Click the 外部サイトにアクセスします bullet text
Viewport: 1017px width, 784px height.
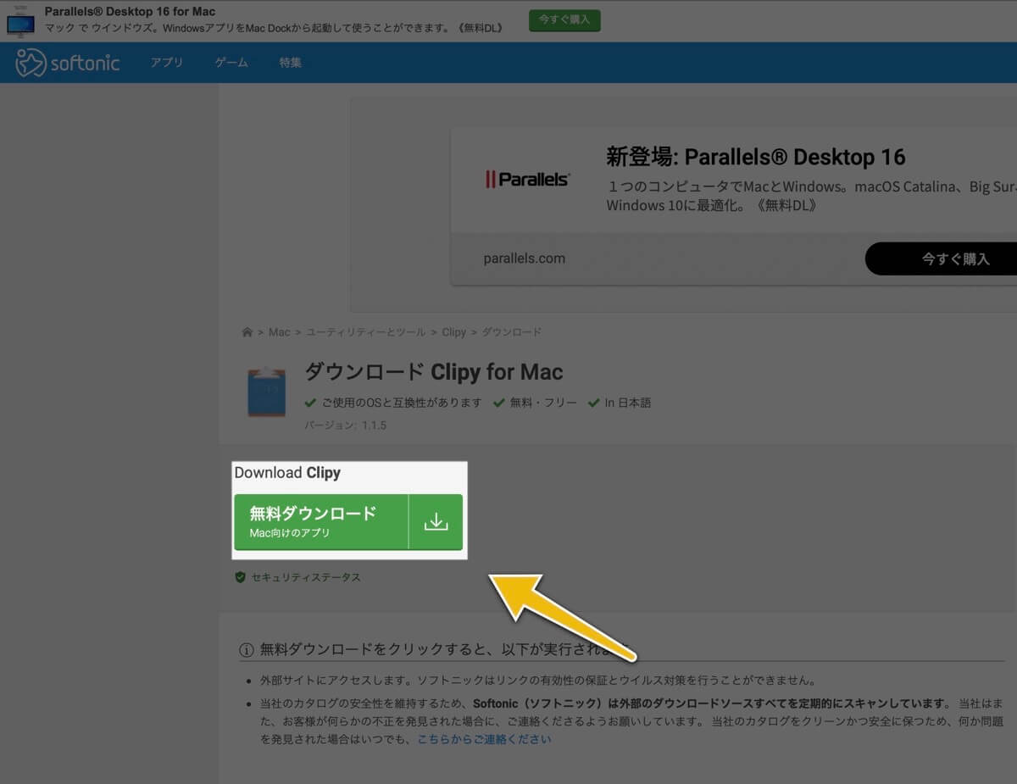click(x=538, y=680)
